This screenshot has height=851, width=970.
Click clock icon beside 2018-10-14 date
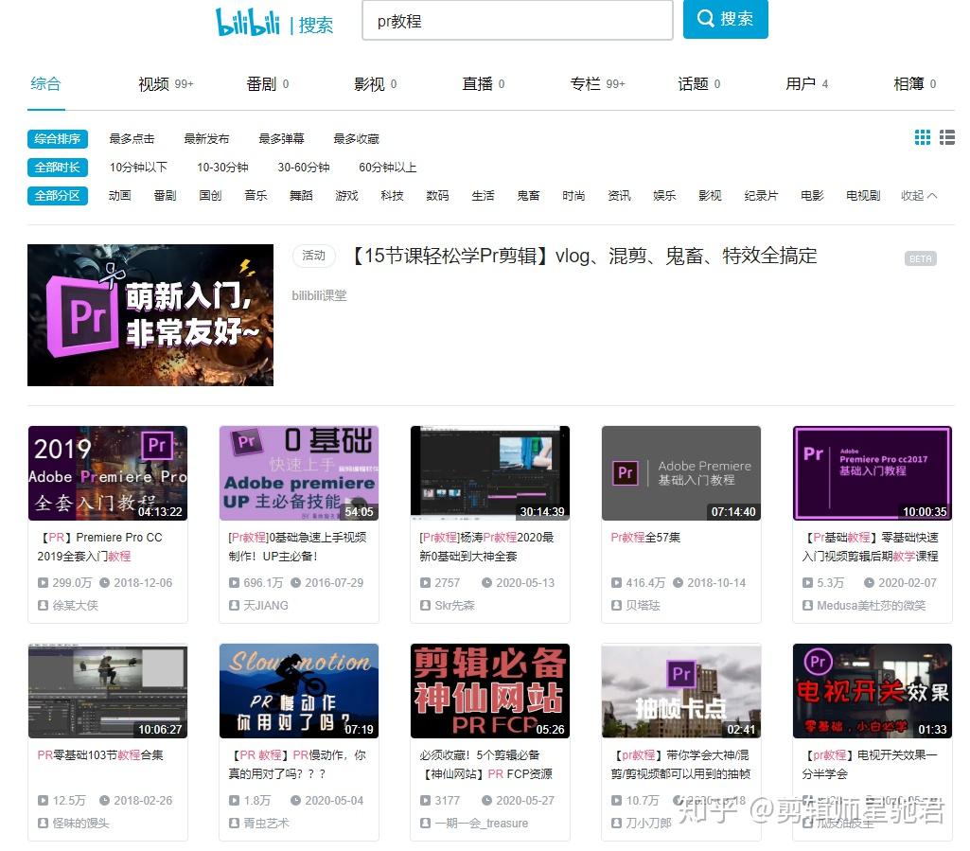tap(678, 582)
